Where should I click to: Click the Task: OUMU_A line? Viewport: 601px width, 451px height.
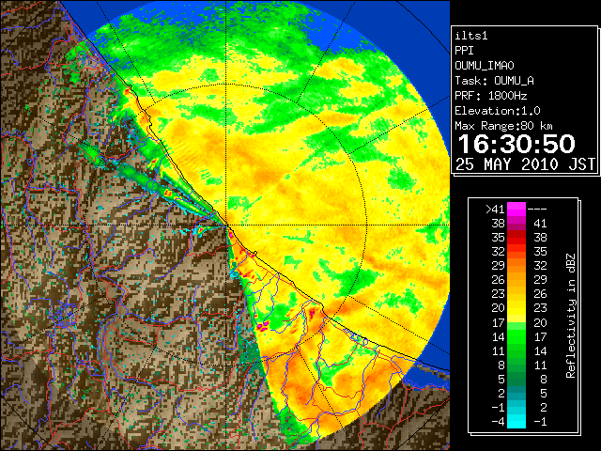pyautogui.click(x=495, y=81)
